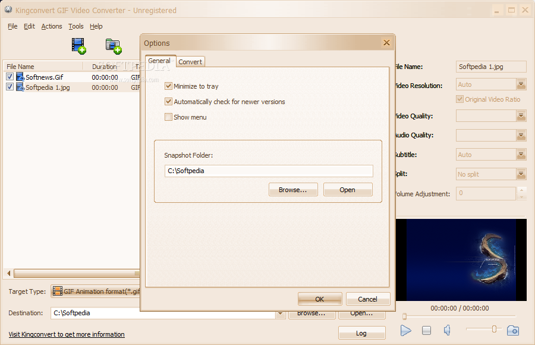This screenshot has height=345, width=535.
Task: Click the video preview thumbnail
Action: [461, 260]
